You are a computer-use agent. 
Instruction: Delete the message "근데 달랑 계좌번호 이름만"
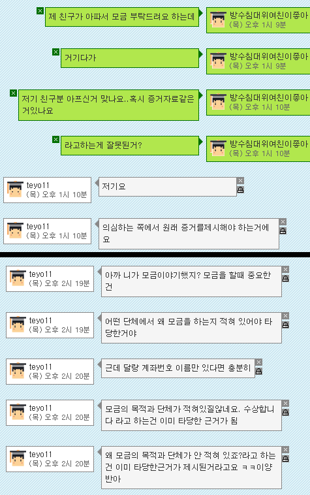(x=258, y=362)
